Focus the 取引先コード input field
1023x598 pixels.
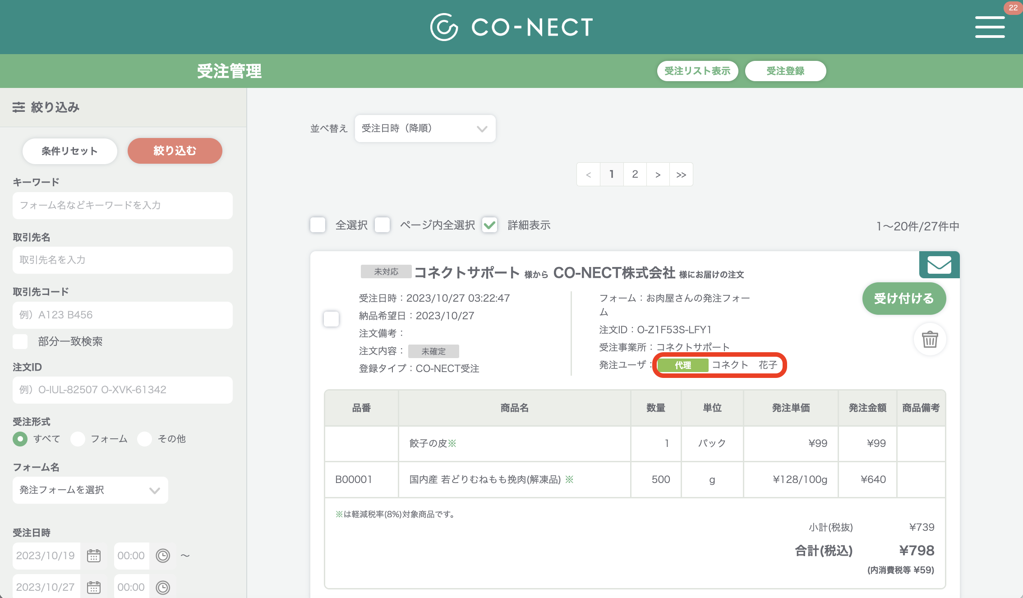click(123, 315)
